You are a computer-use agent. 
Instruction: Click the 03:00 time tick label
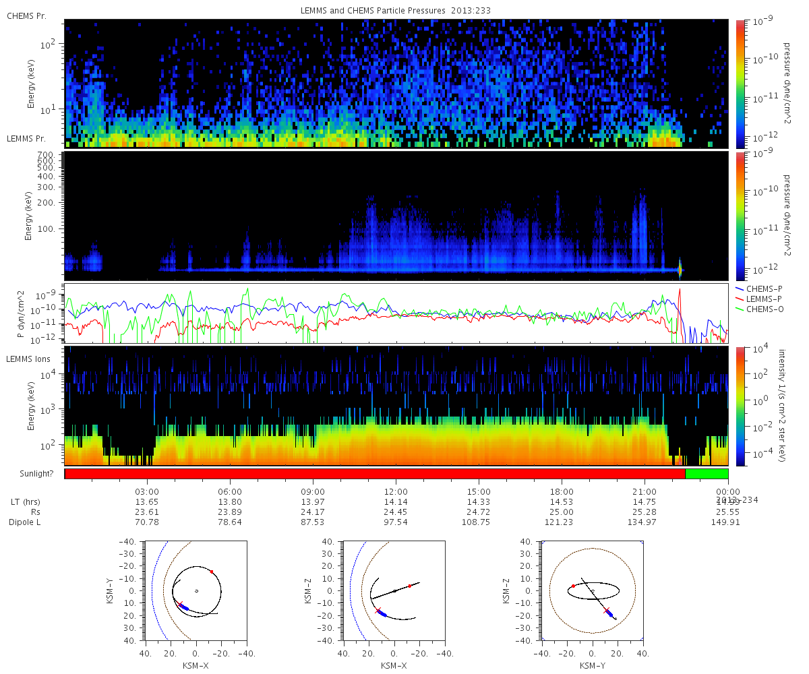click(147, 492)
